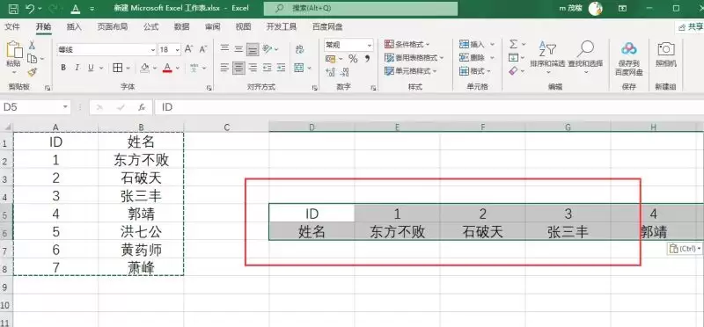Click the AutoSum sigma icon
Image resolution: width=704 pixels, height=327 pixels.
click(514, 45)
